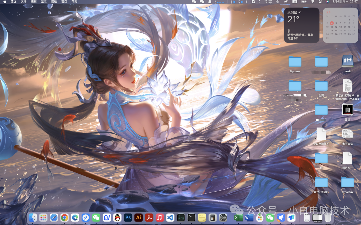Open Terminal from the dock
This screenshot has width=361, height=225.
(191, 217)
